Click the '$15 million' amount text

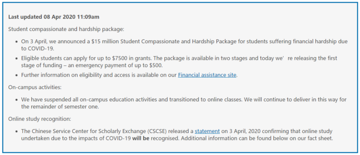105,41
